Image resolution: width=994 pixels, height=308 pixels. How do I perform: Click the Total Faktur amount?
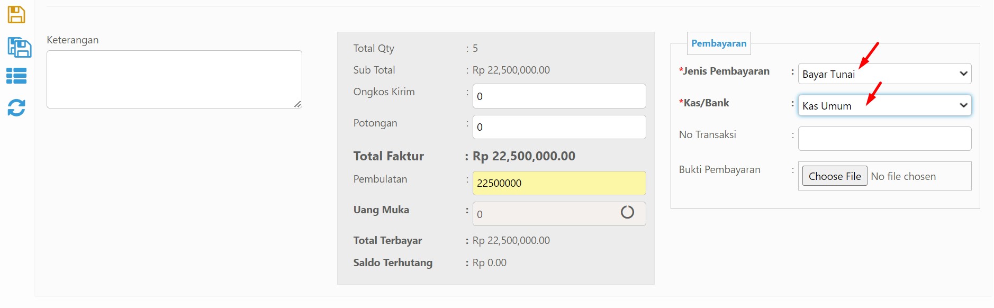click(x=523, y=156)
